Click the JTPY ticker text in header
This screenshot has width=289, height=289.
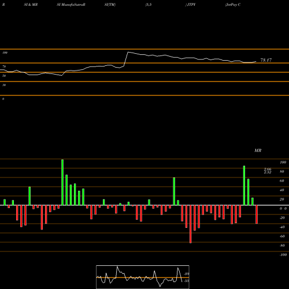[x=191, y=5]
